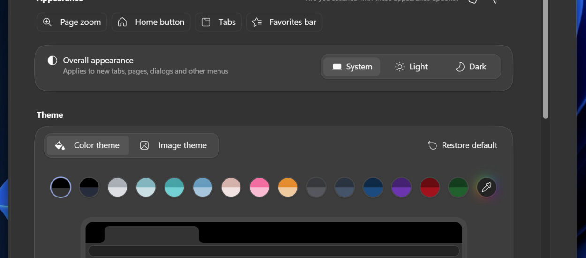
Task: Pick the orange color theme swatch
Action: (x=288, y=188)
